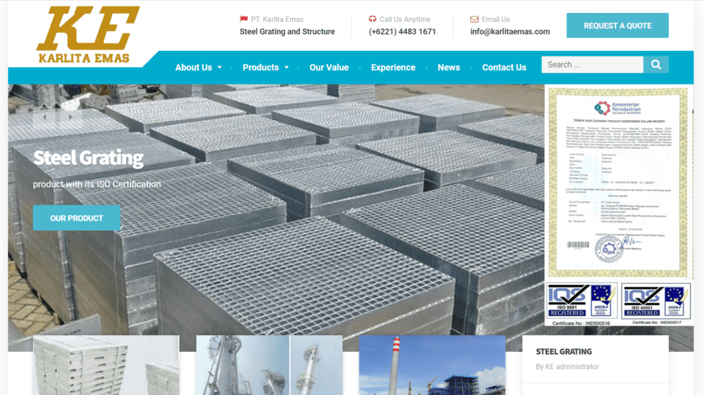This screenshot has width=704, height=395.
Task: Open the steel tower structure thumbnail
Action: (x=269, y=365)
